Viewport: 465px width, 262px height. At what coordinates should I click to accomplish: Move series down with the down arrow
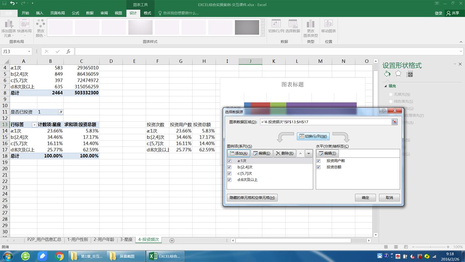tap(309, 154)
